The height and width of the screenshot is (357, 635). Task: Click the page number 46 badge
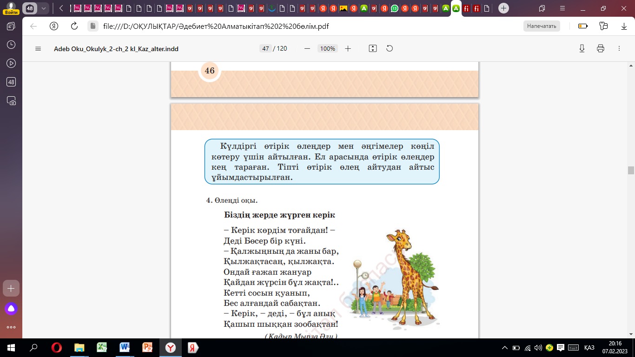click(210, 71)
